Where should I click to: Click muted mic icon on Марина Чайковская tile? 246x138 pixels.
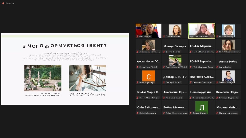pos(217,113)
